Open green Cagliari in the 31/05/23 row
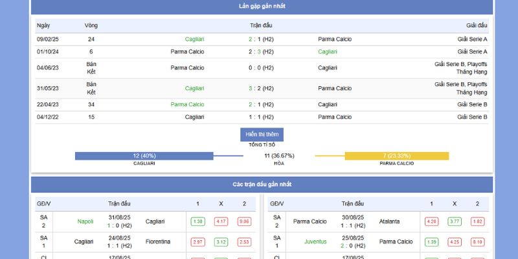 (195, 89)
